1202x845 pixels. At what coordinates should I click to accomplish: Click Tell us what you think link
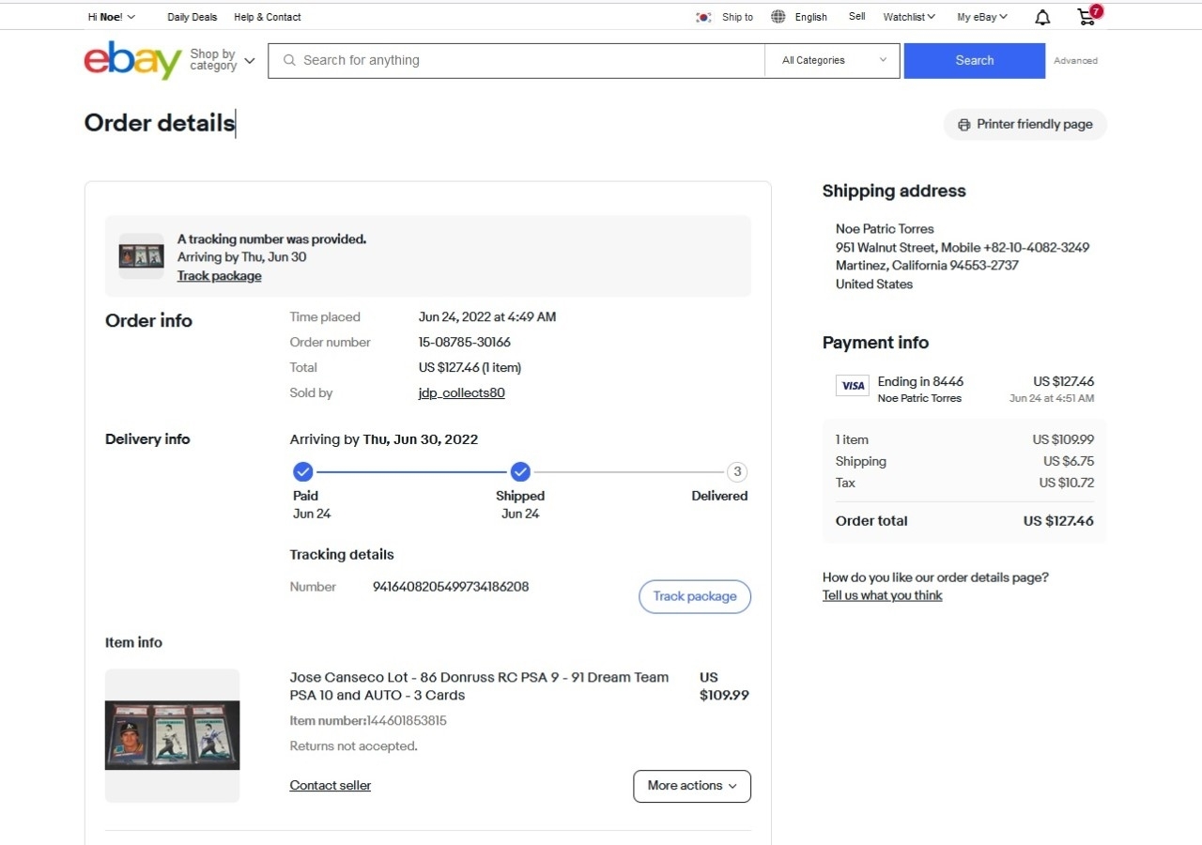click(x=883, y=595)
